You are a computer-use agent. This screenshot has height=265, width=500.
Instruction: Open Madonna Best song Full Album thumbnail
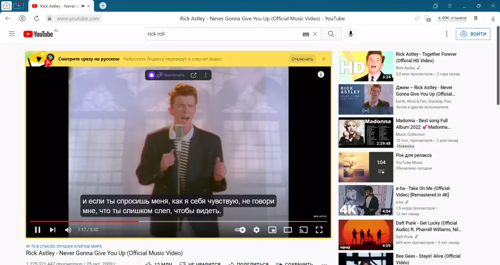(366, 132)
